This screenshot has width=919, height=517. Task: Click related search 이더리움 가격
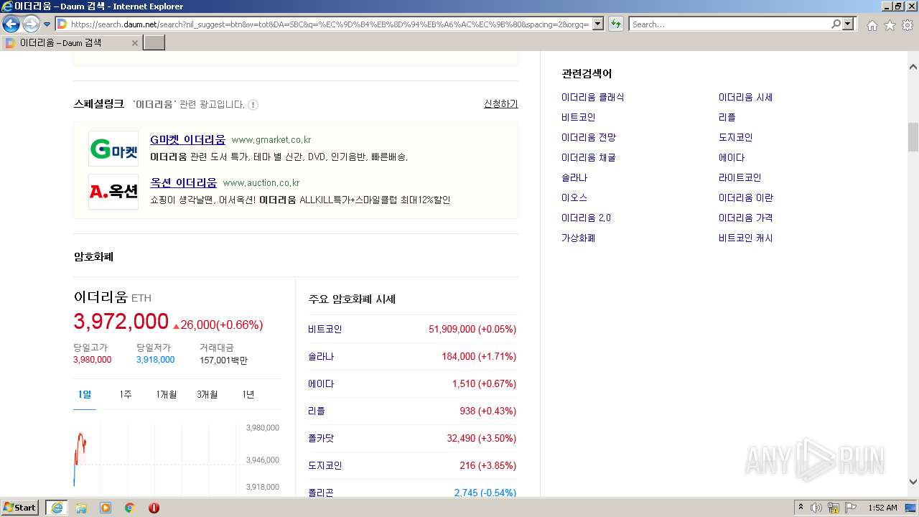(x=746, y=218)
